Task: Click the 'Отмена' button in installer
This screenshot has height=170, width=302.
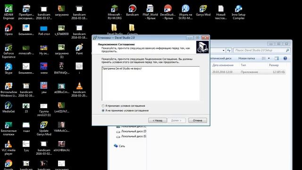Action: tap(198, 120)
